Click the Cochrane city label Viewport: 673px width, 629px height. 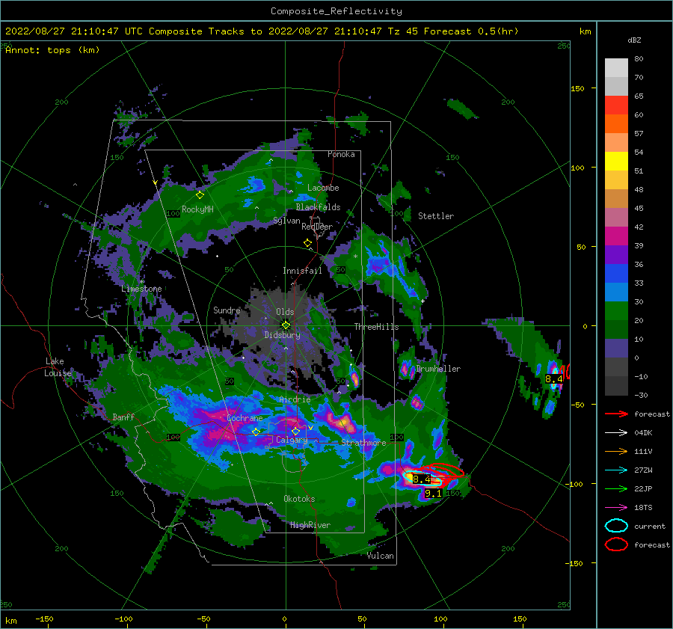pyautogui.click(x=245, y=418)
